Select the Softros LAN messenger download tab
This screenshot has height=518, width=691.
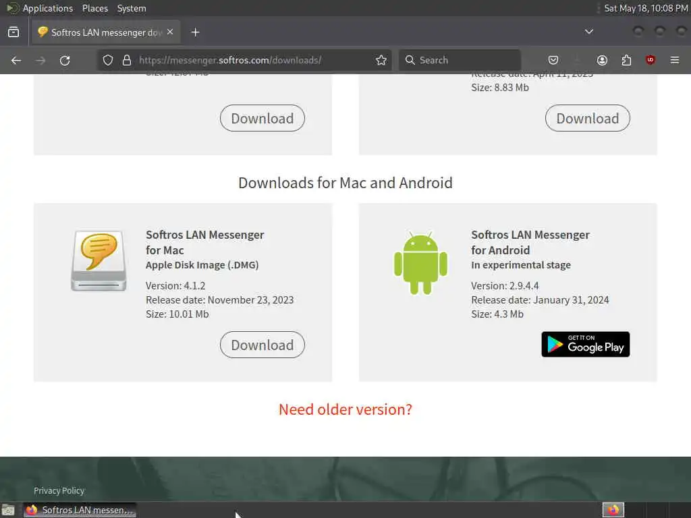click(106, 32)
